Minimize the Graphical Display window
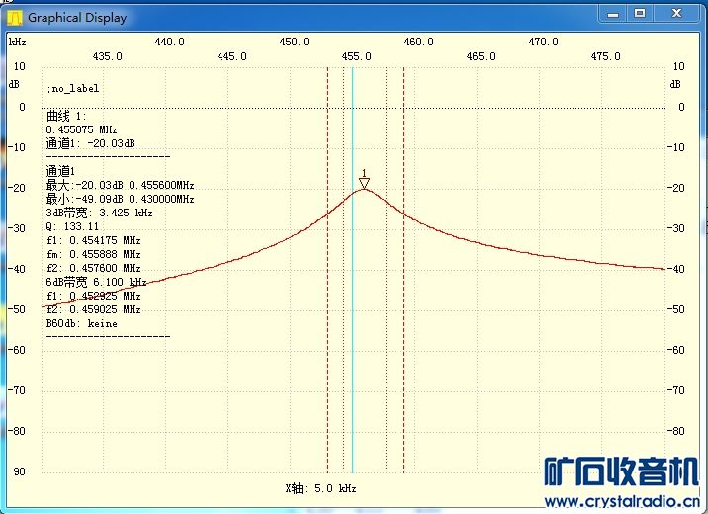Image resolution: width=708 pixels, height=514 pixels. tap(613, 14)
